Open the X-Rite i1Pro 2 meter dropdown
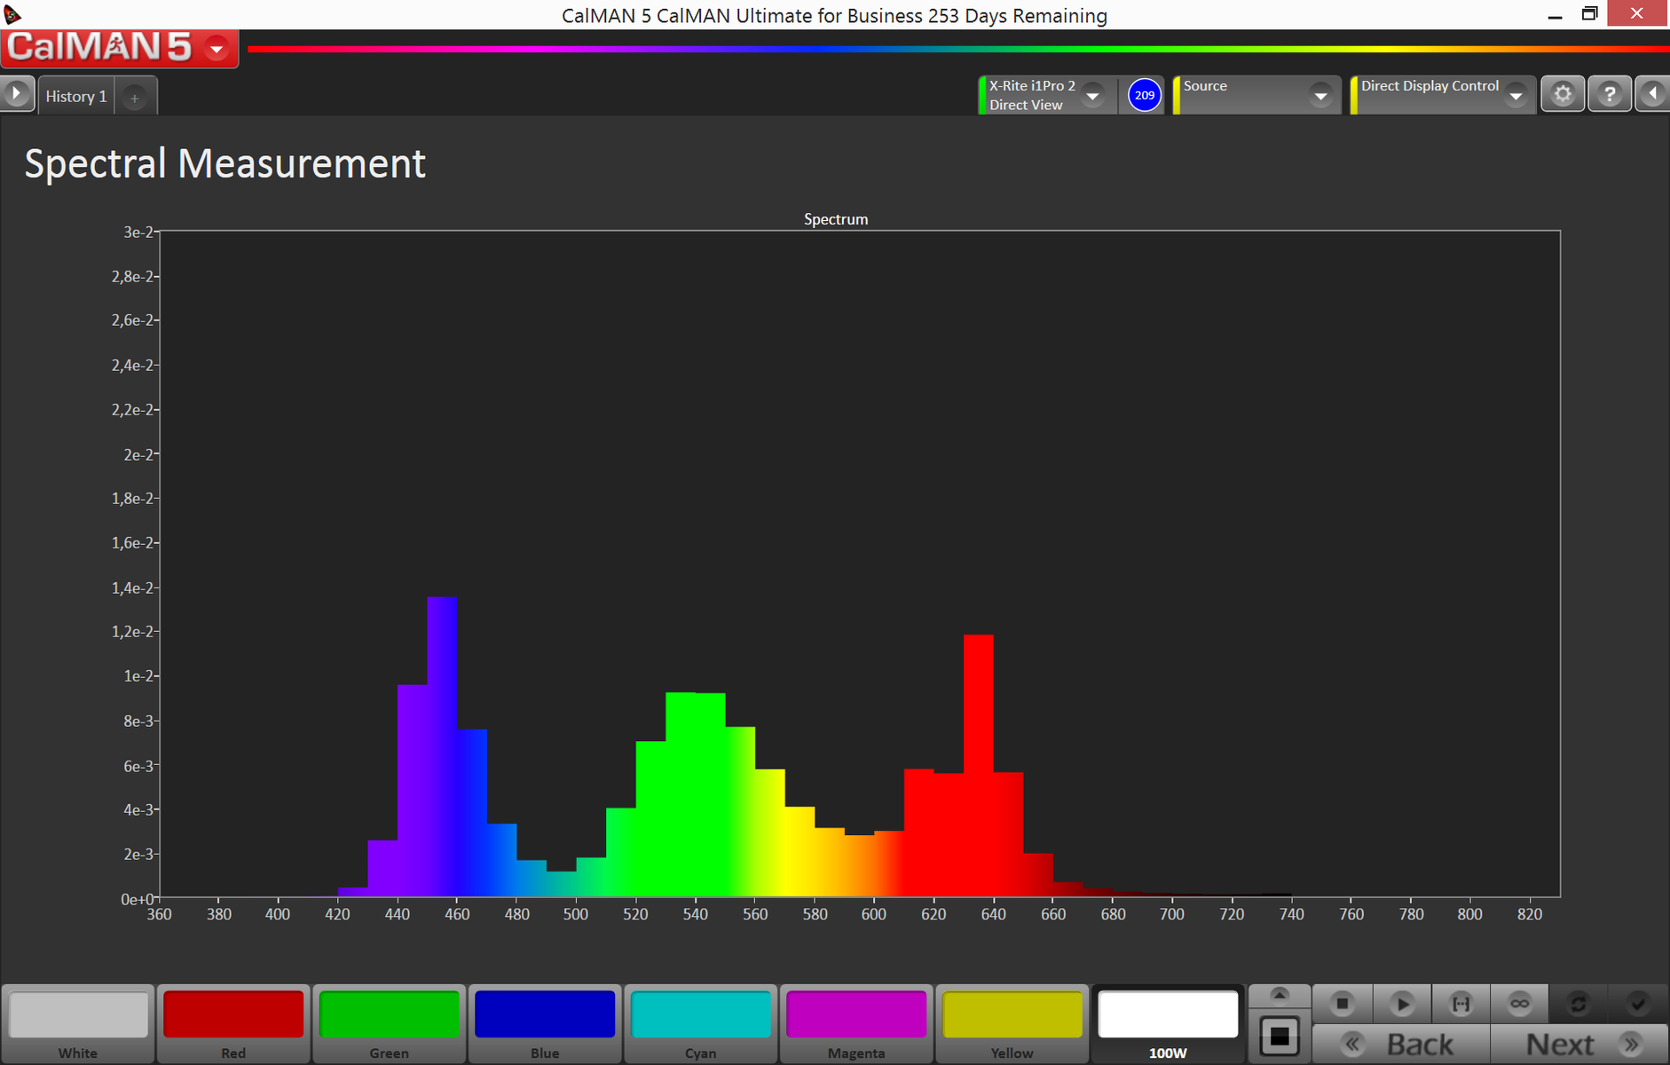Image resolution: width=1670 pixels, height=1065 pixels. 1092,96
